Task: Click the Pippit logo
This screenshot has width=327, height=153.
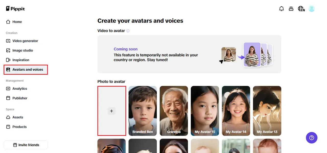Action: (x=15, y=9)
